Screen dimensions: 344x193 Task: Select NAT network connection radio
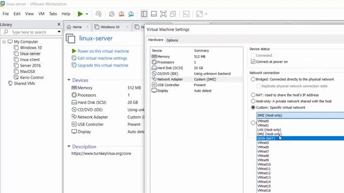pos(253,95)
